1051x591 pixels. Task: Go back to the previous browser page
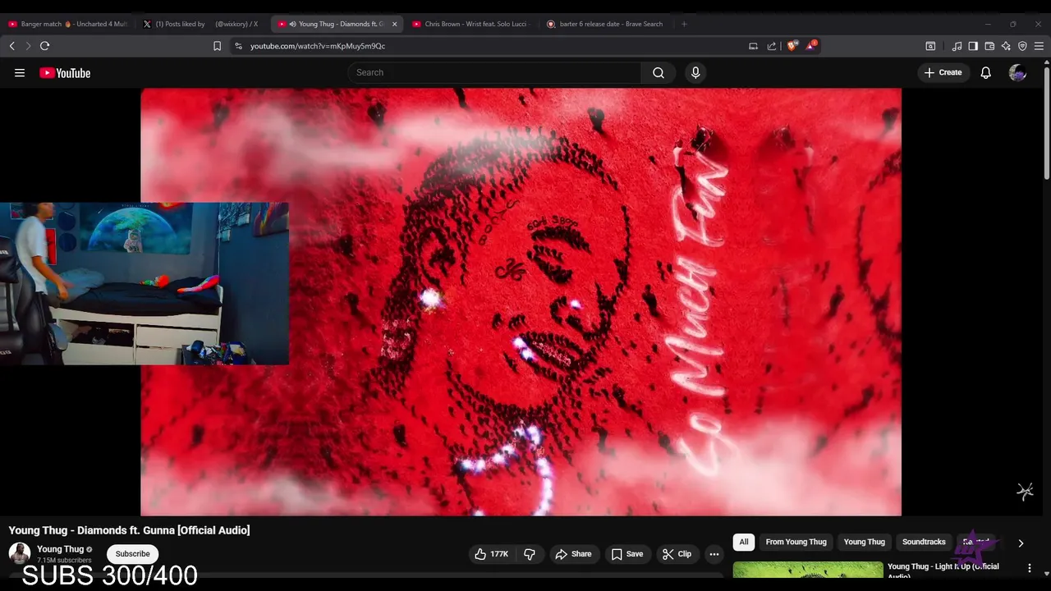click(12, 46)
